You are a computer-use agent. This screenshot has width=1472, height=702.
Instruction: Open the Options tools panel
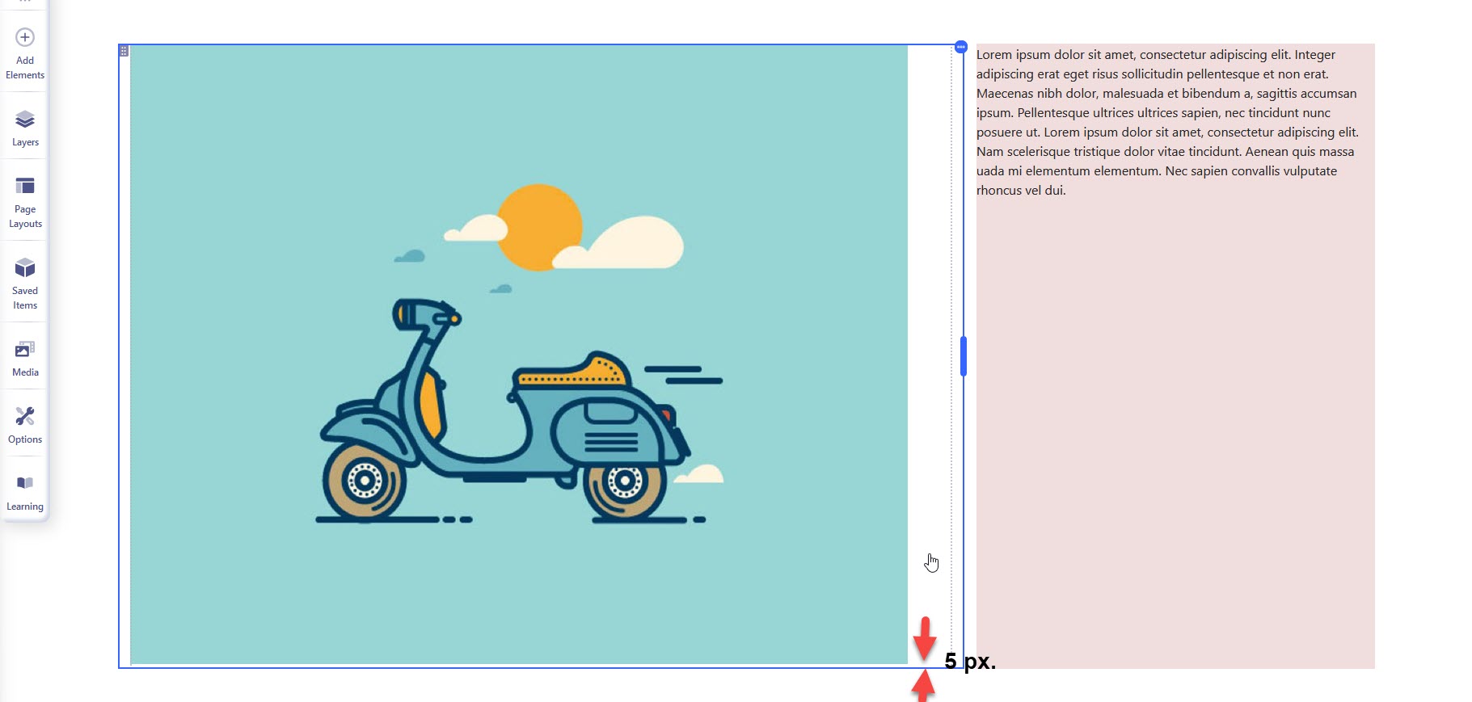click(25, 425)
